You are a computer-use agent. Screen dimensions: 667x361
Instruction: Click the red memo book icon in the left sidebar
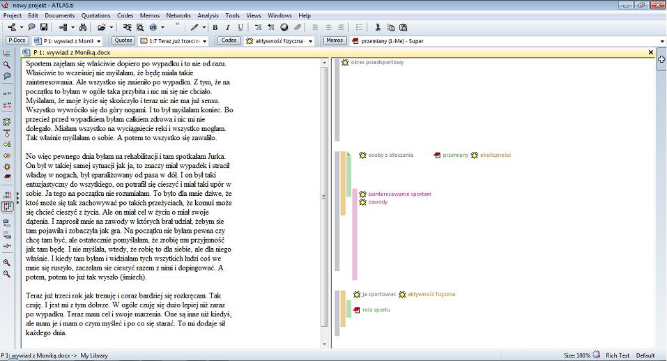(7, 177)
